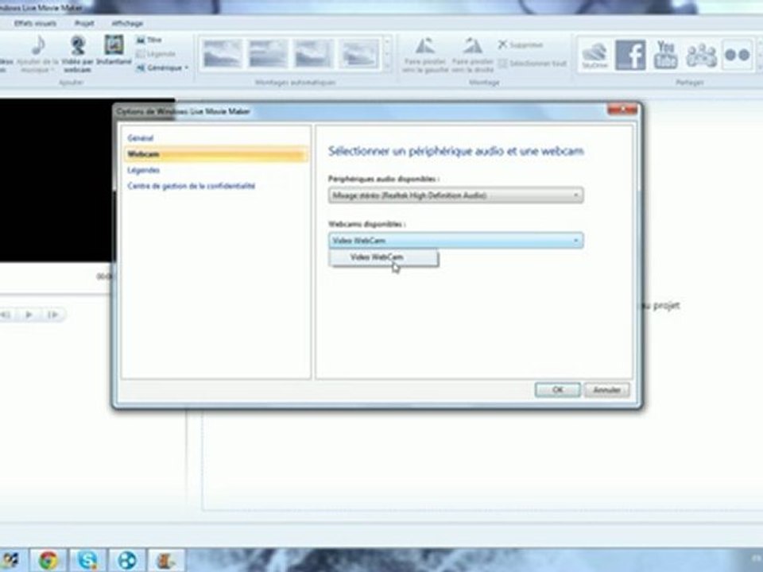The width and height of the screenshot is (763, 572).
Task: Choose Video WebCam from the dropdown list
Action: pos(384,257)
